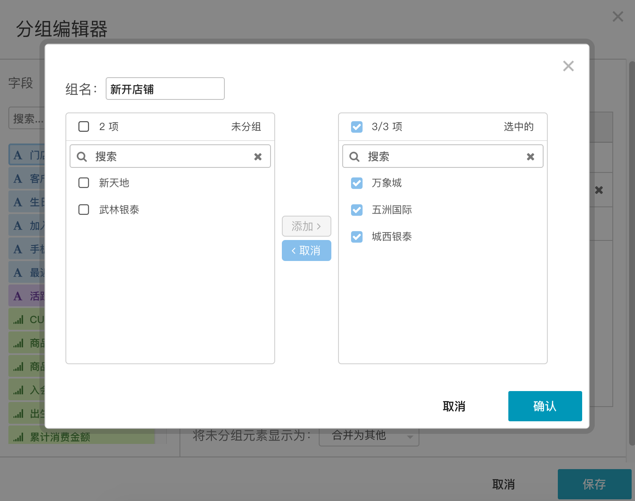
Task: Click the search magnifier in the 选中的 list
Action: click(354, 157)
